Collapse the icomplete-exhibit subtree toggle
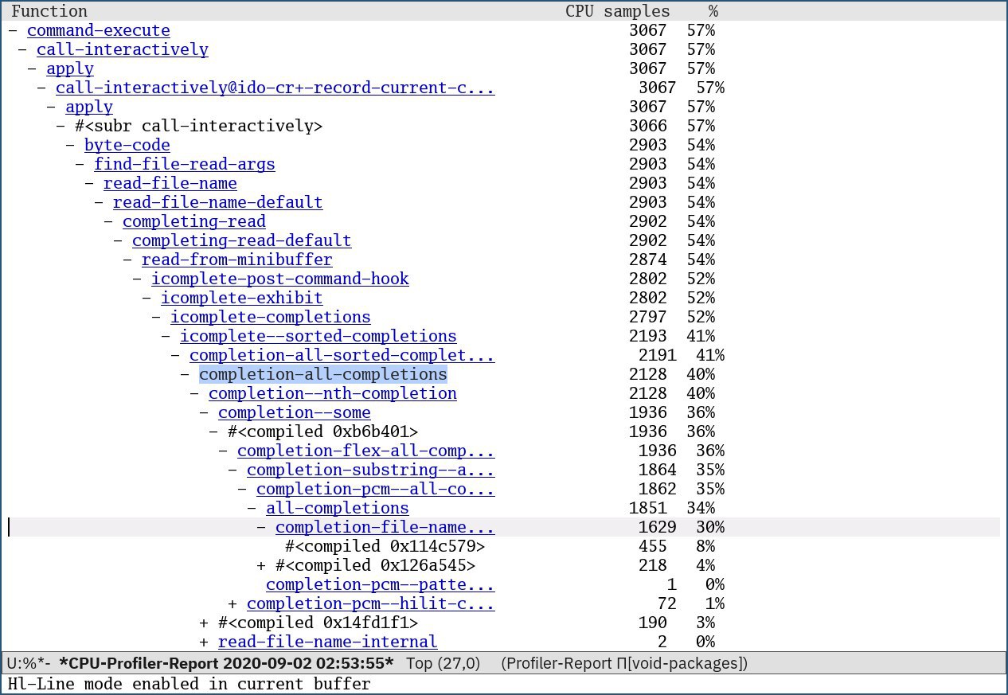1008x695 pixels. click(147, 298)
